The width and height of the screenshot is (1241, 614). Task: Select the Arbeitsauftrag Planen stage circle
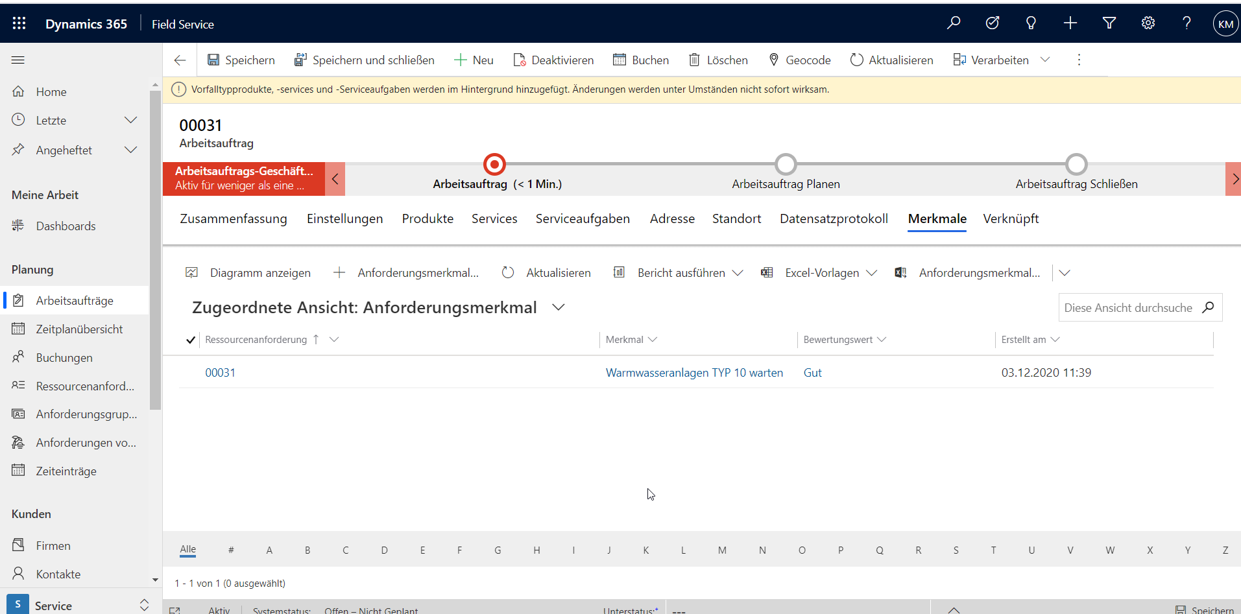pos(786,165)
